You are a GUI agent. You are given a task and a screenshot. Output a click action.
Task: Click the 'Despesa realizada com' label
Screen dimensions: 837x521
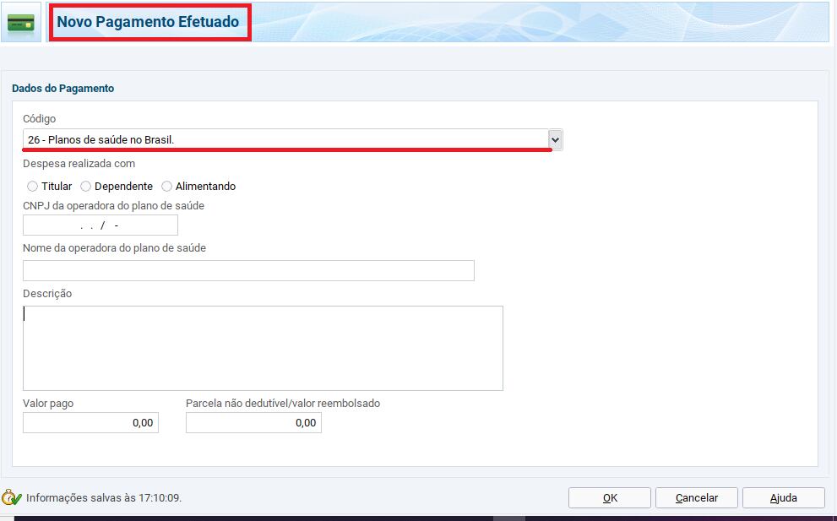point(79,164)
